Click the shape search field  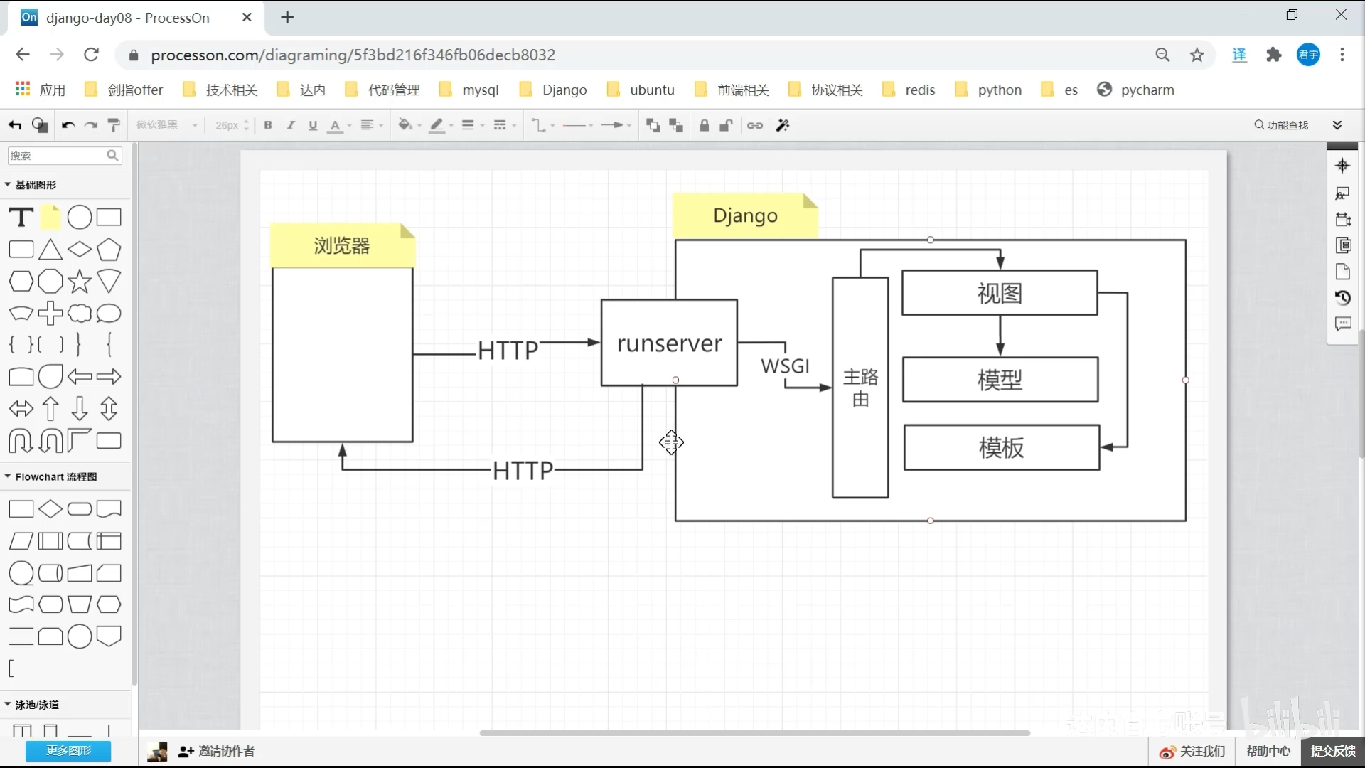pos(64,156)
